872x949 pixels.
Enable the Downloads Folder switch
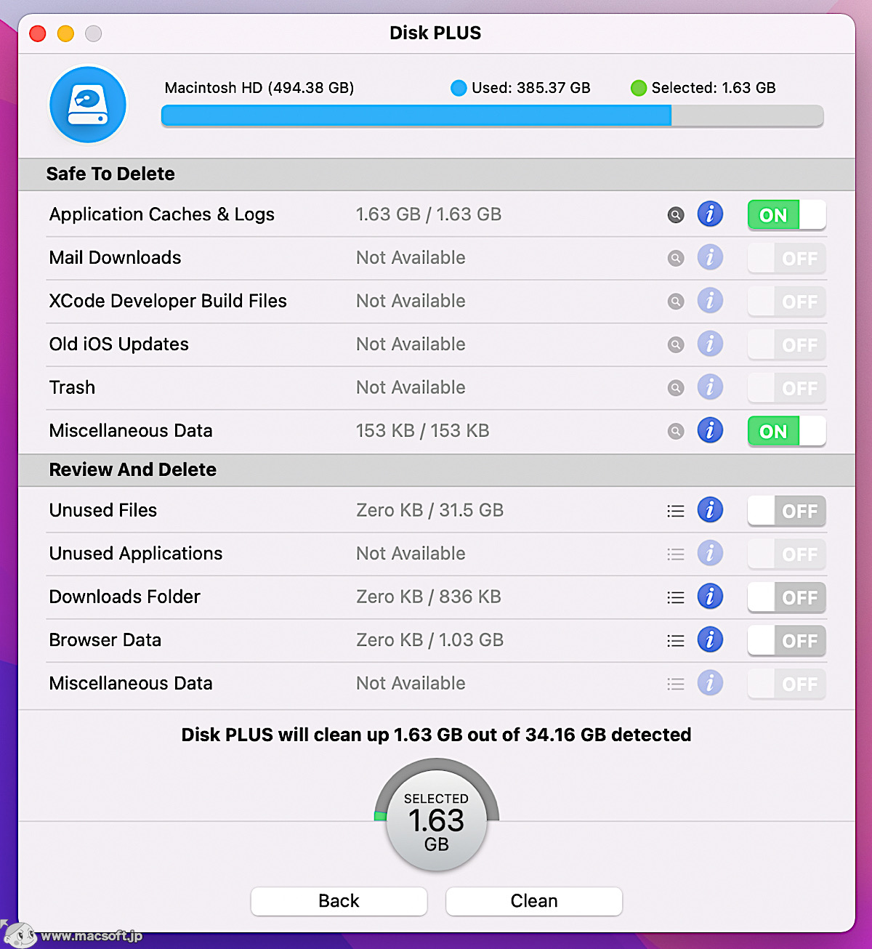click(787, 597)
